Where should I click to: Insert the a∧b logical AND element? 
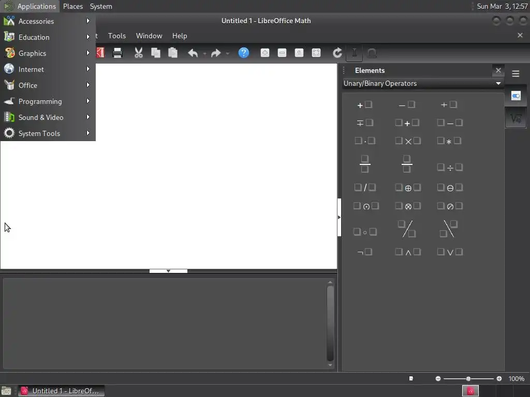pos(408,252)
